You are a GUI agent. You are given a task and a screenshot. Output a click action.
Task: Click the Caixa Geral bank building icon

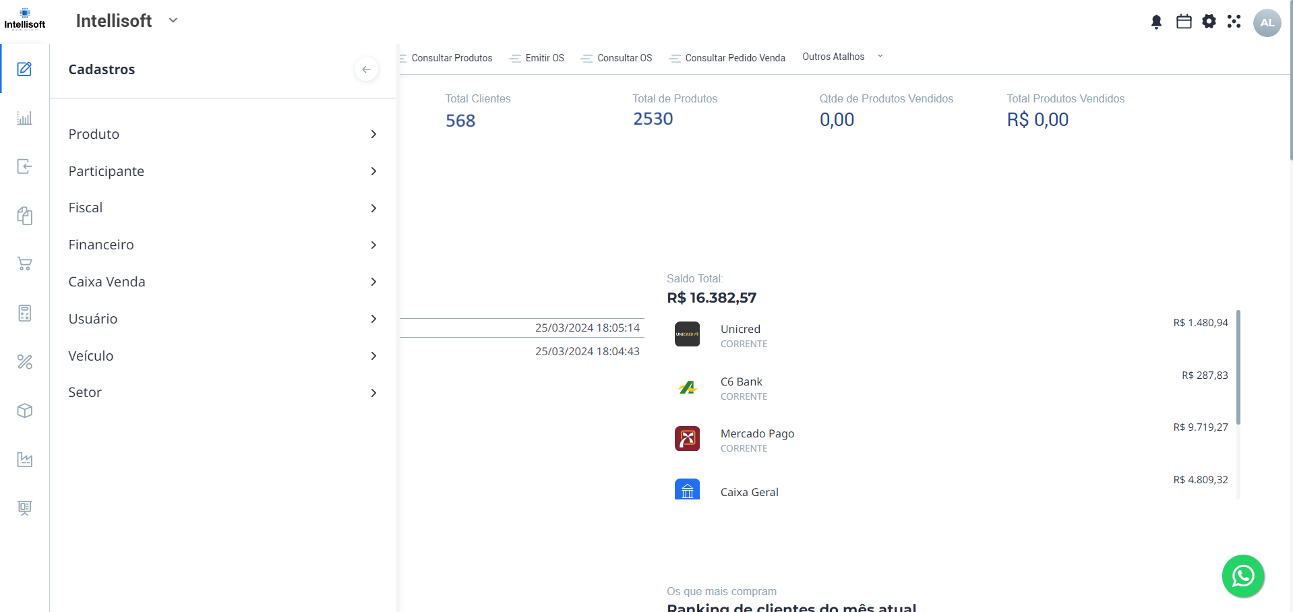687,489
